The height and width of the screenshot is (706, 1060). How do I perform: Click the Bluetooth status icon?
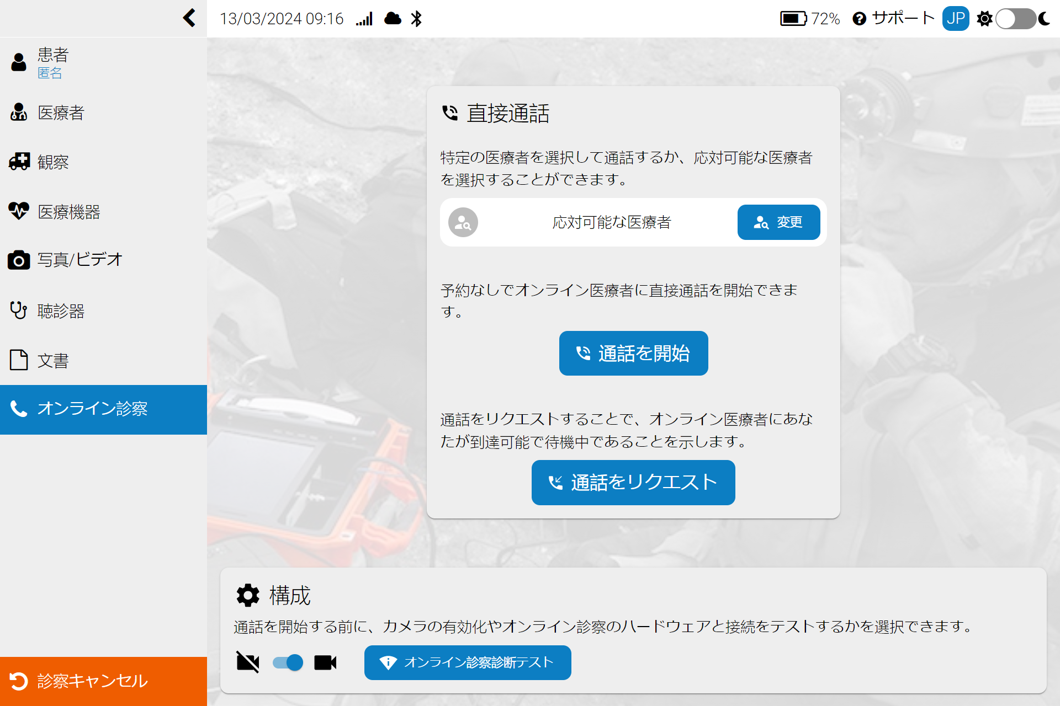tap(416, 19)
